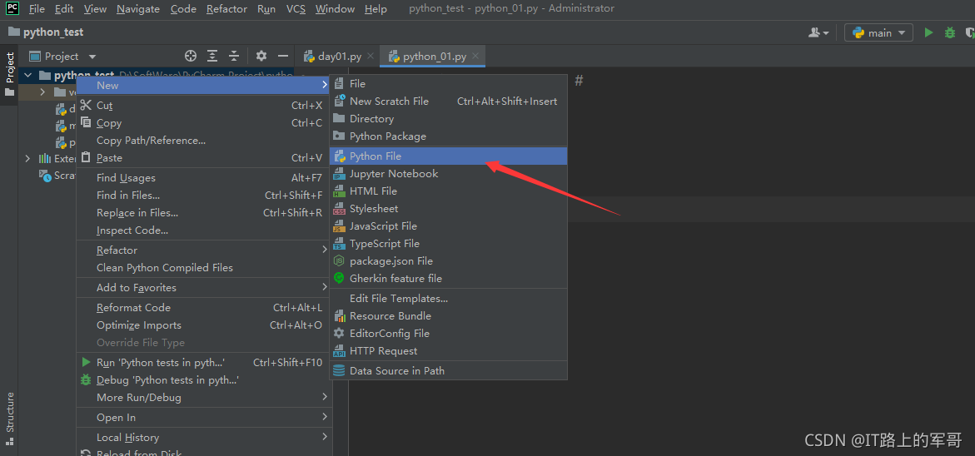Open the File menu
Screen dimensions: 975x456
click(x=37, y=8)
